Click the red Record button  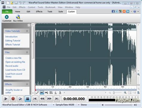[13, 99]
